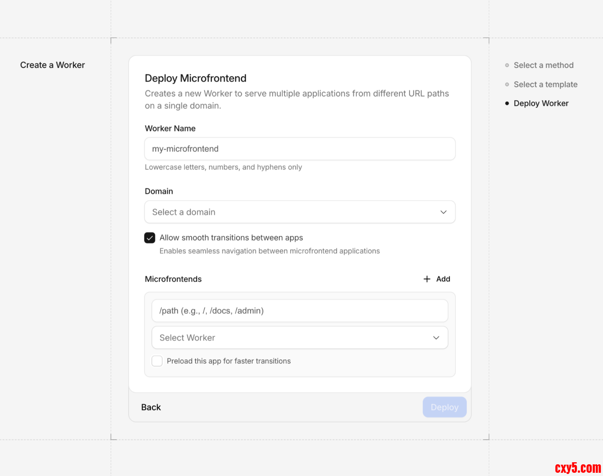Viewport: 603px width, 476px height.
Task: Click the filled bullet beside Deploy Worker
Action: click(507, 103)
